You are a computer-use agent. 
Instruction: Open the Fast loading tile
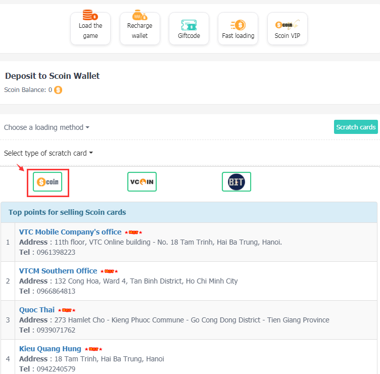[x=238, y=28]
